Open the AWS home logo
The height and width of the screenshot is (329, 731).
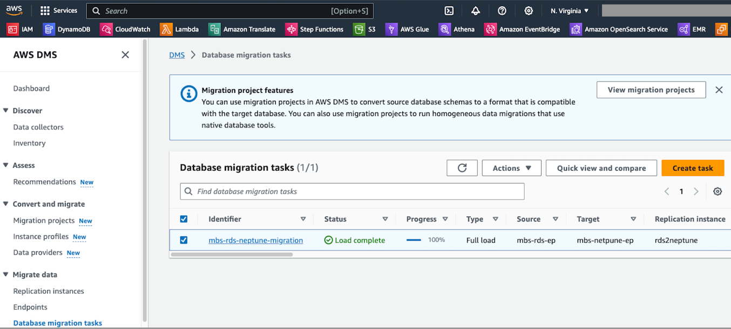(14, 10)
